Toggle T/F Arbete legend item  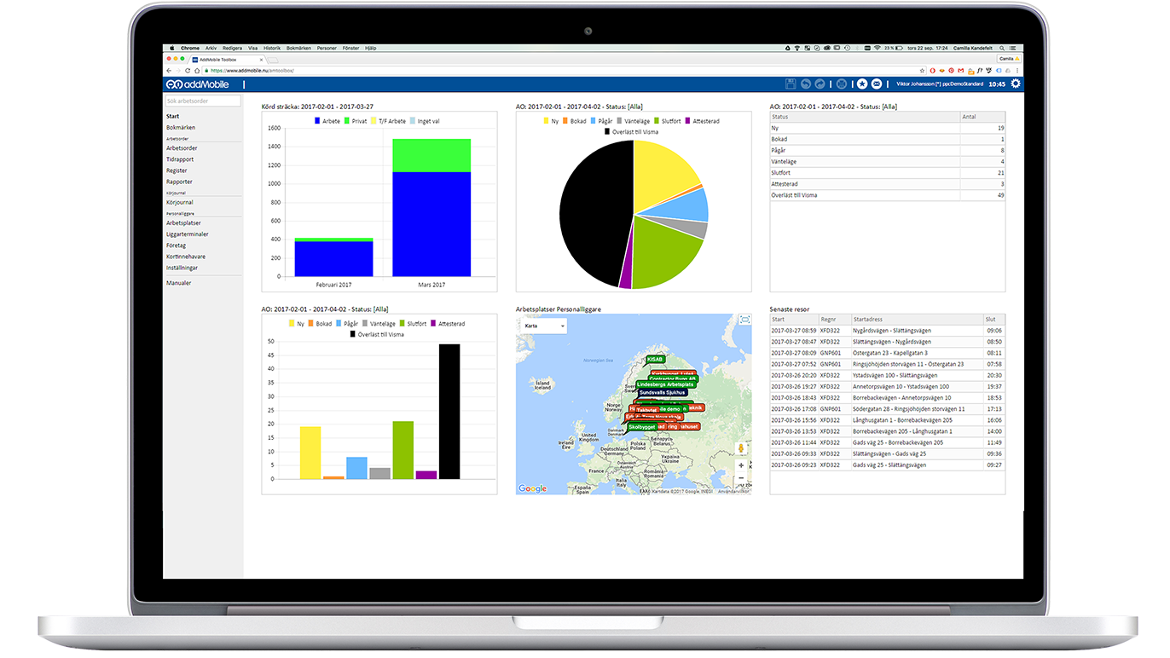388,121
